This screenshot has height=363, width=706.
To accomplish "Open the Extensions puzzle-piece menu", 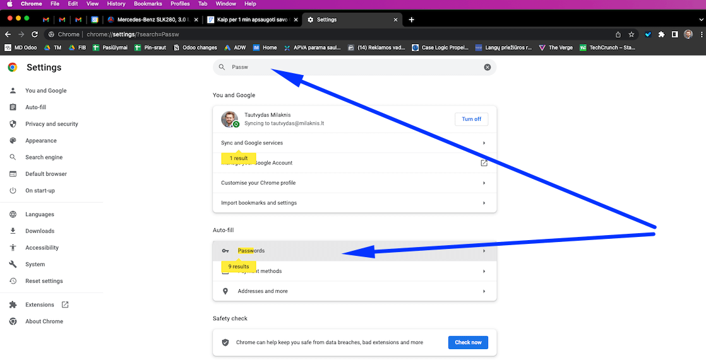I will (661, 34).
